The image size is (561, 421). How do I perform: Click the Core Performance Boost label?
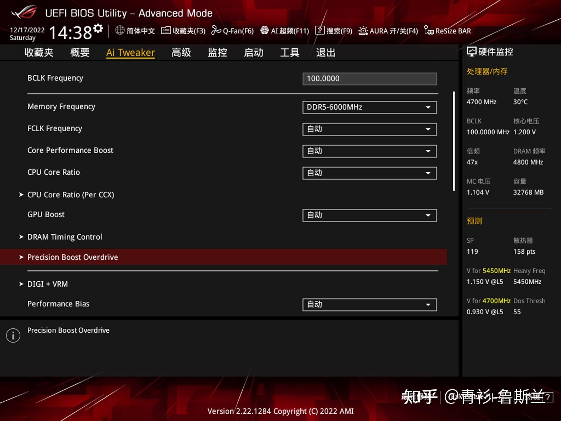pyautogui.click(x=70, y=150)
